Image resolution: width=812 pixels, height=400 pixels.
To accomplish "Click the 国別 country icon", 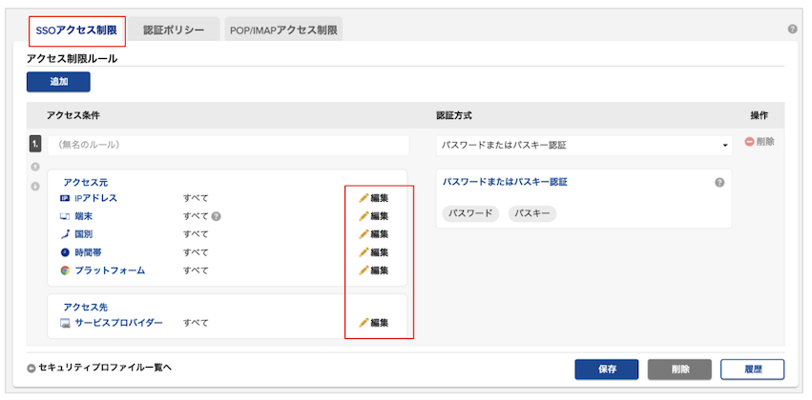I will (x=65, y=234).
